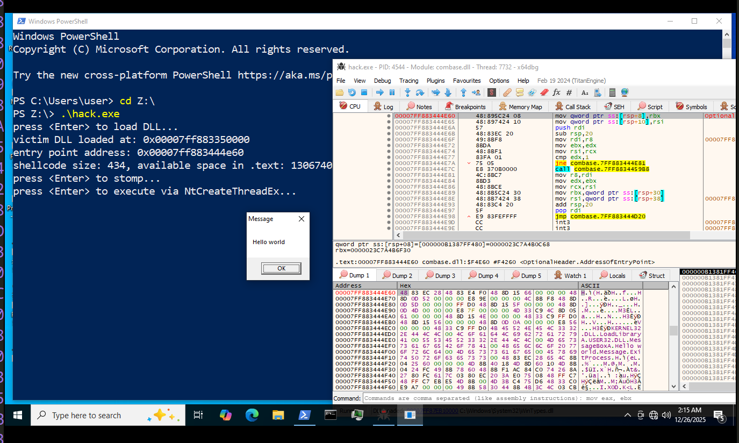Click the Run to user code icon

coord(476,92)
